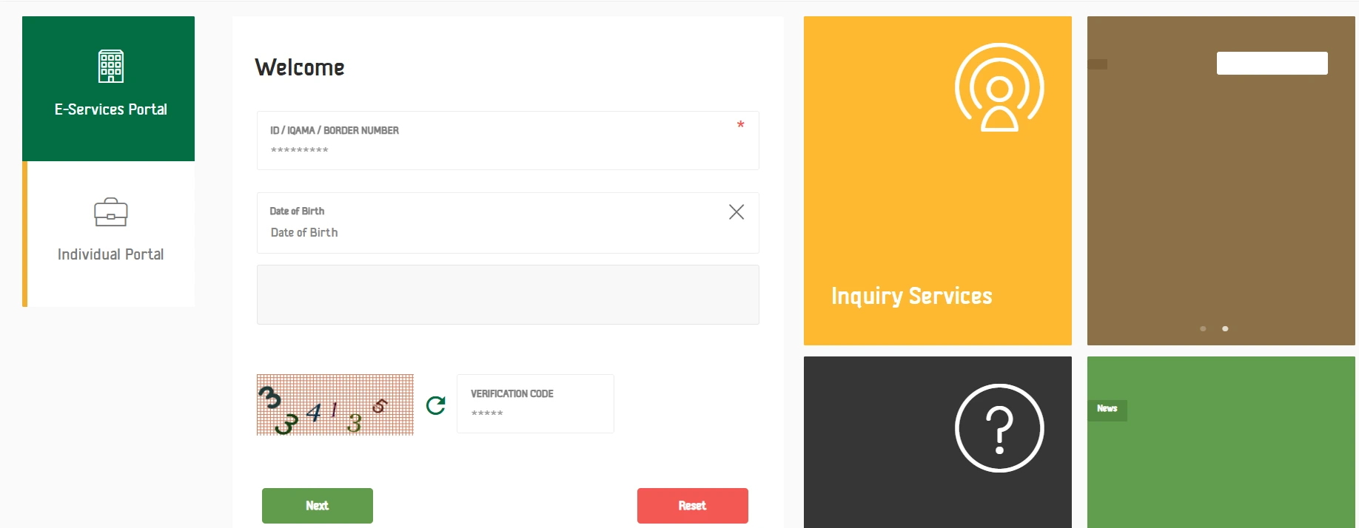Select the second carousel dot indicator

point(1225,328)
